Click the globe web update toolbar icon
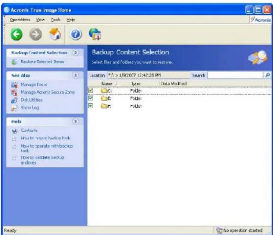Image resolution: width=273 pixels, height=235 pixels. tap(95, 34)
